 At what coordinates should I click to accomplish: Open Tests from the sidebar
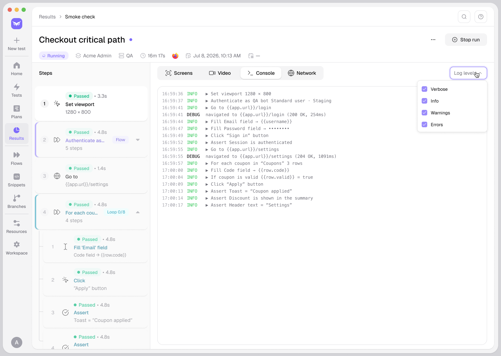(17, 90)
